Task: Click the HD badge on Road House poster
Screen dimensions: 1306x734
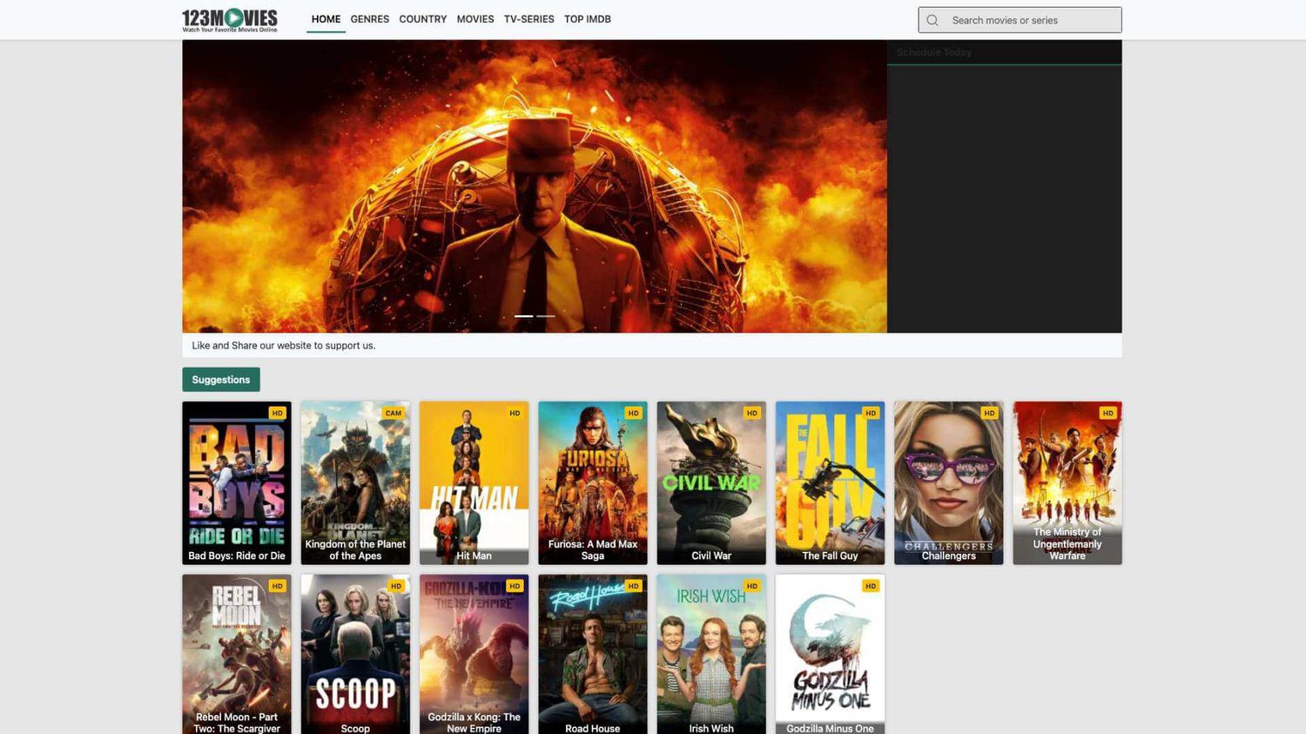Action: pyautogui.click(x=633, y=587)
